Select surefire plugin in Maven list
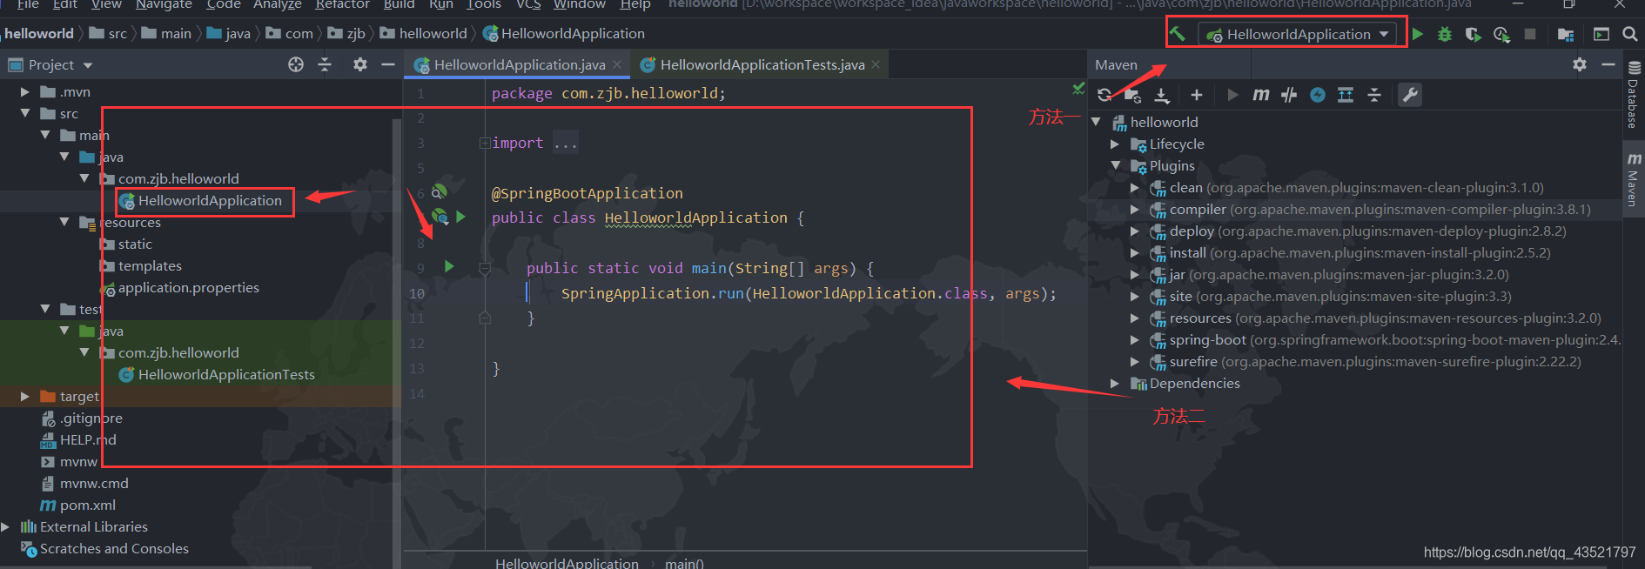Viewport: 1645px width, 569px height. click(x=1375, y=361)
